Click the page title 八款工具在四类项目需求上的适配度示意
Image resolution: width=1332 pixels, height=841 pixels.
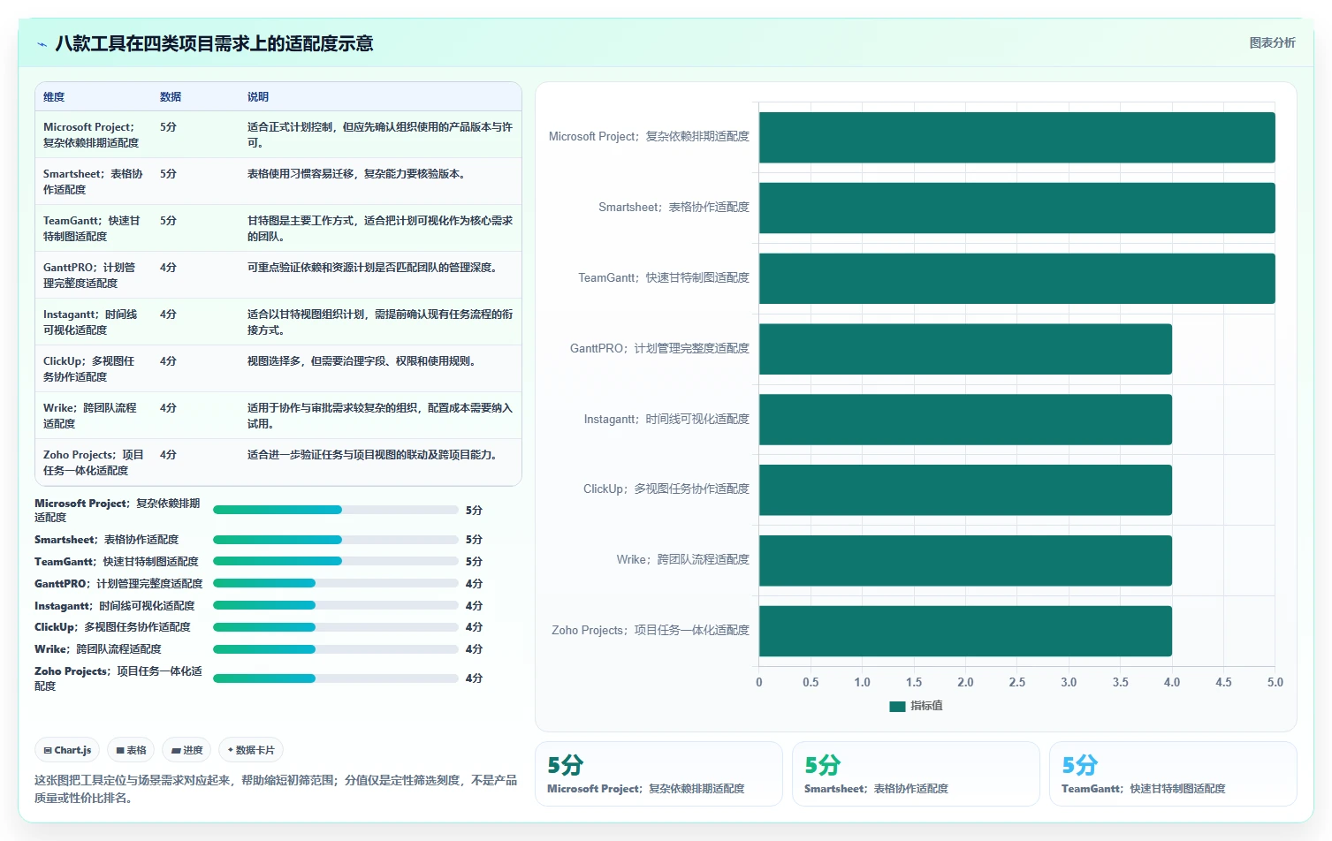214,44
